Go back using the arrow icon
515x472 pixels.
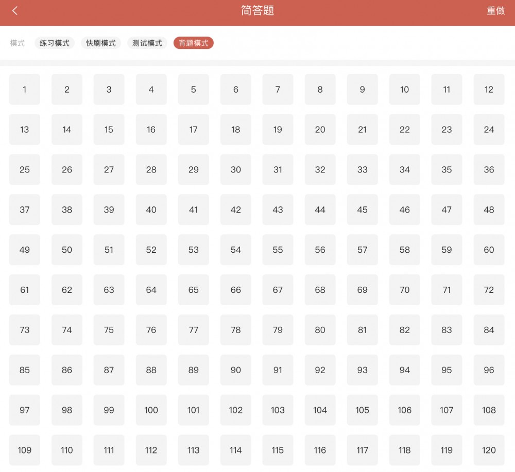15,11
